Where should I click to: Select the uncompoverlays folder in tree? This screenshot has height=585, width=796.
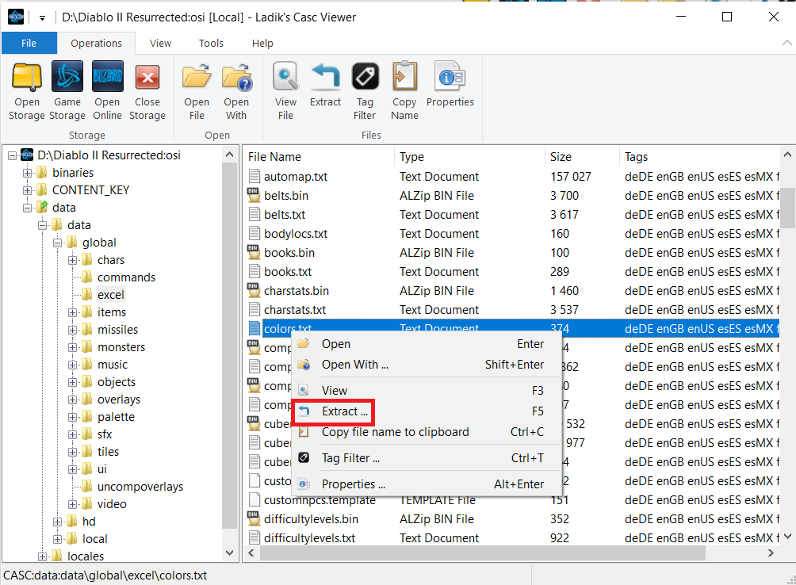tap(140, 487)
